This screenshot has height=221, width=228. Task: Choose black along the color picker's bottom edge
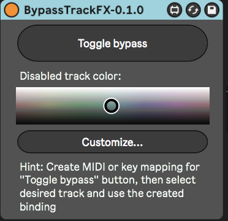coord(113,123)
